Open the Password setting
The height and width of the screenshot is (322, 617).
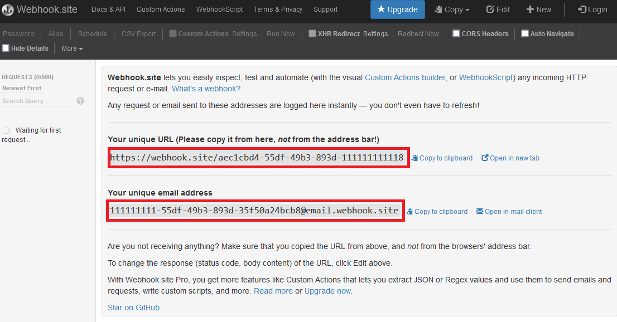tap(18, 34)
